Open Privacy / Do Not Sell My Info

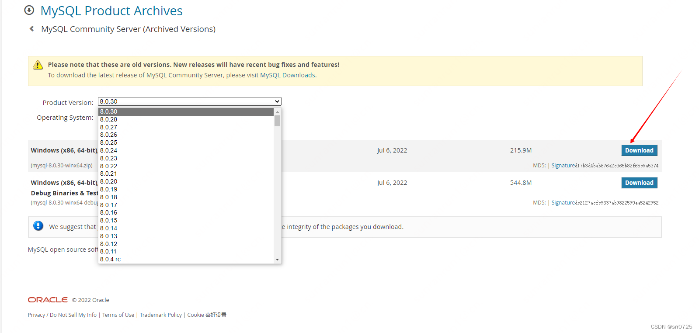point(62,315)
